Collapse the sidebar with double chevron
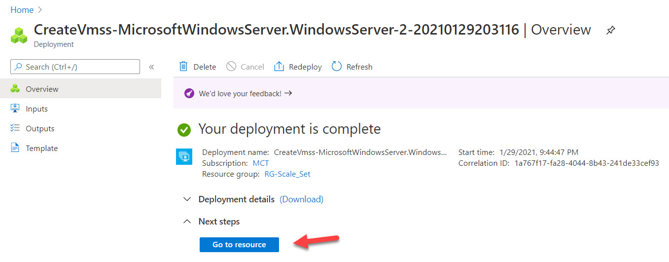669x262 pixels. tap(151, 67)
